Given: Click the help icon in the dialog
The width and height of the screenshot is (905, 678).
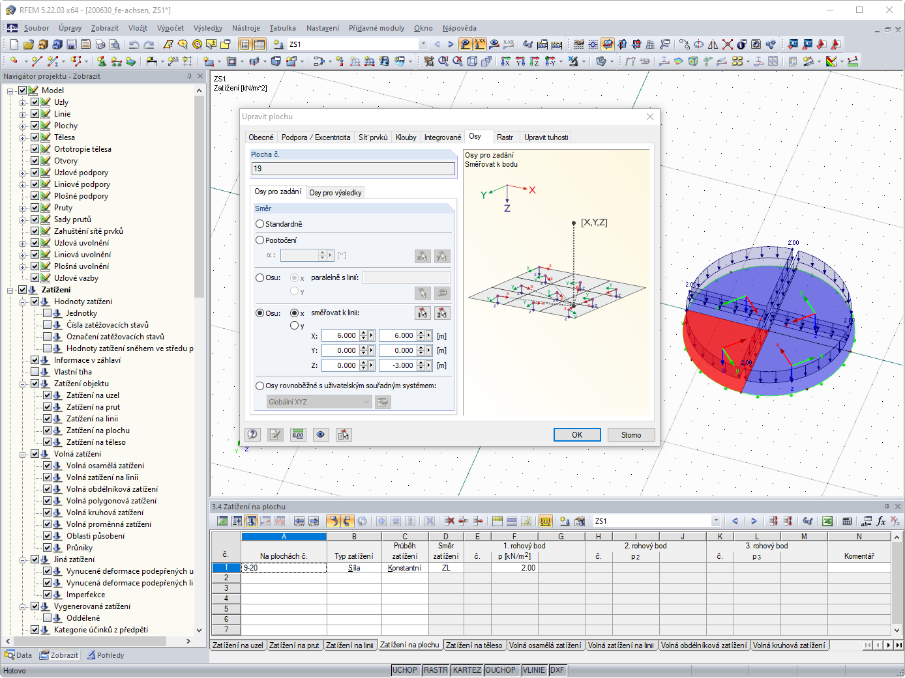Looking at the screenshot, I should pyautogui.click(x=252, y=434).
